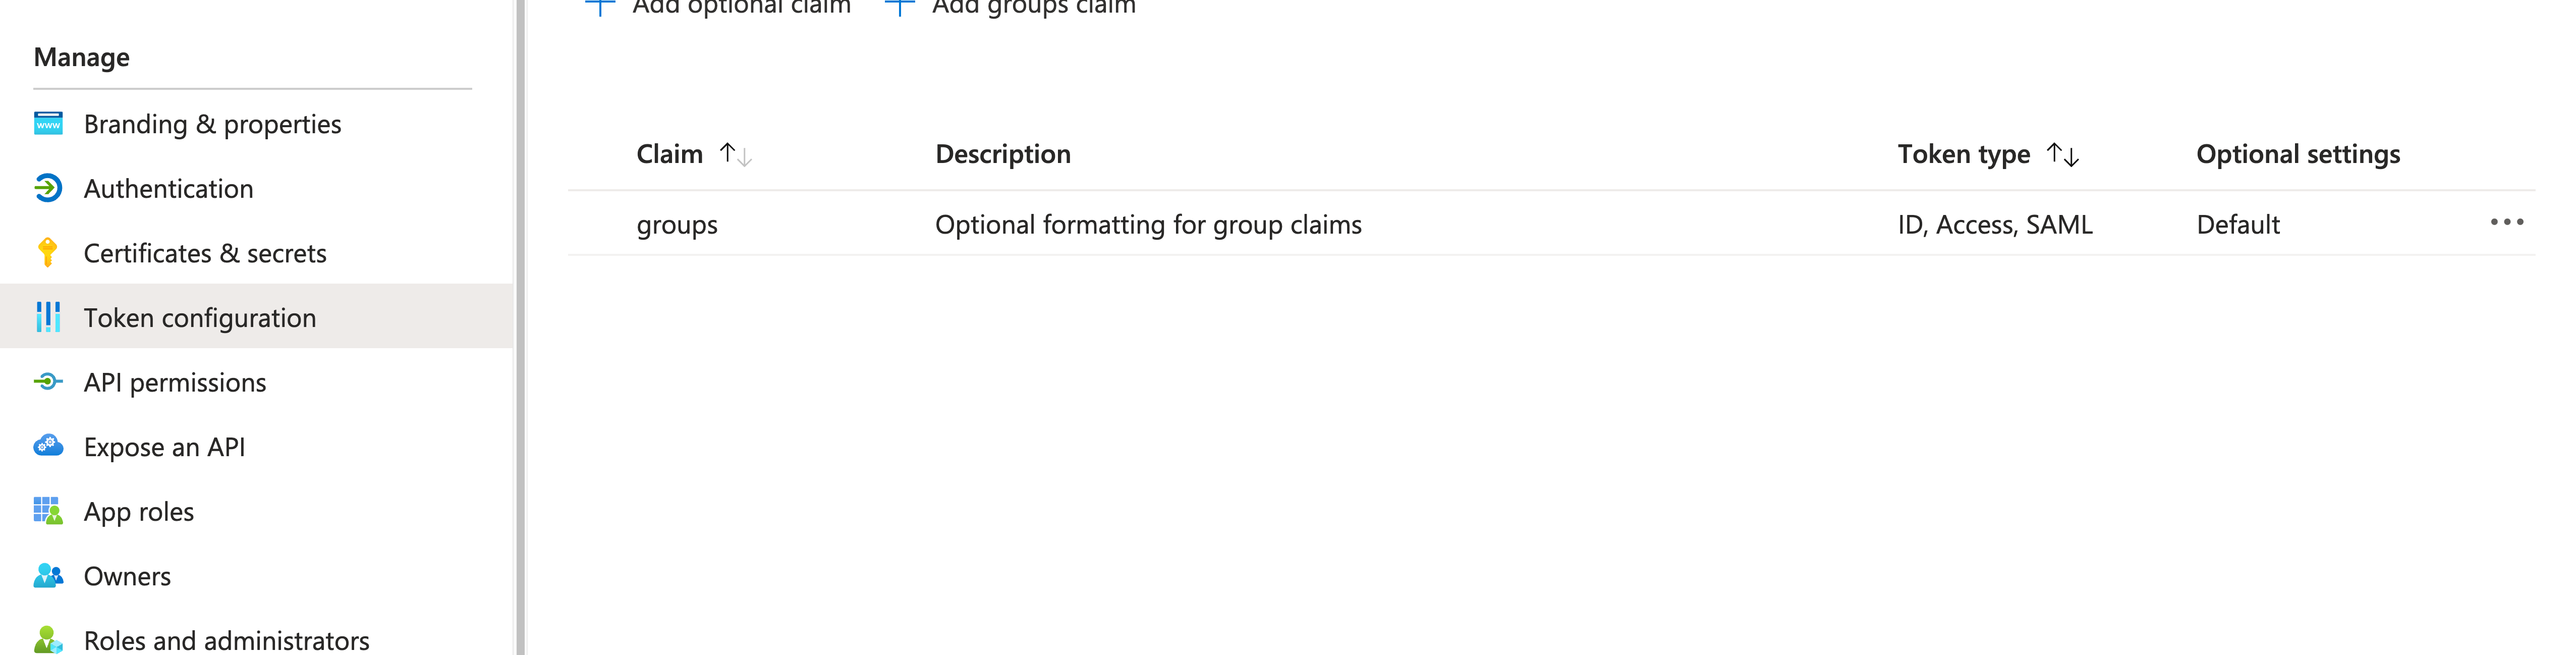This screenshot has width=2576, height=655.
Task: Sort table by Token type arrows
Action: pyautogui.click(x=2062, y=154)
